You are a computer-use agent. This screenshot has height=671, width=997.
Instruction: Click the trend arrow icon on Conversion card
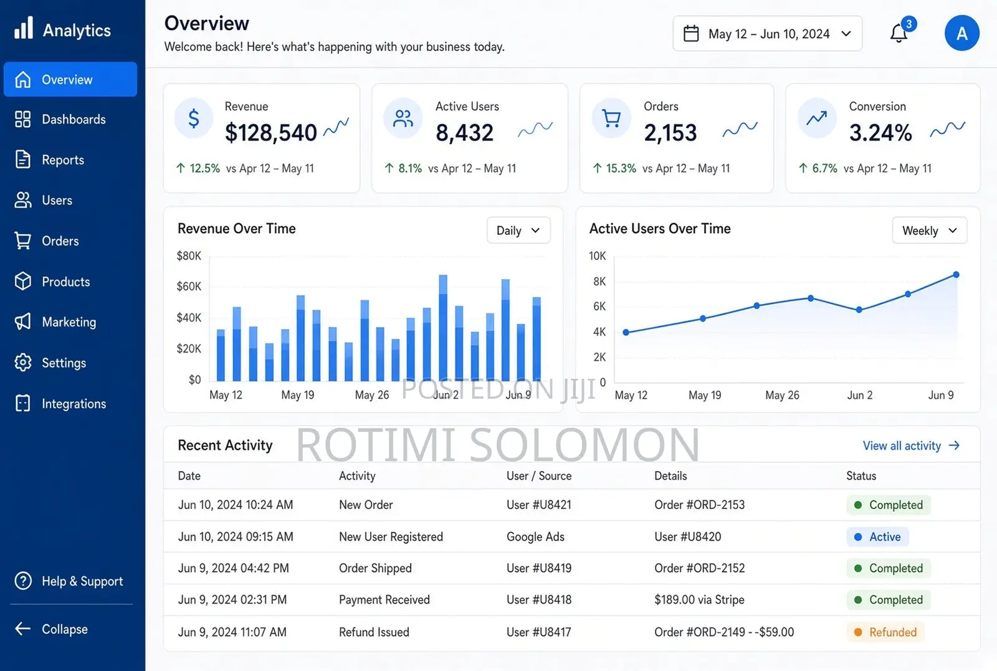click(x=817, y=118)
